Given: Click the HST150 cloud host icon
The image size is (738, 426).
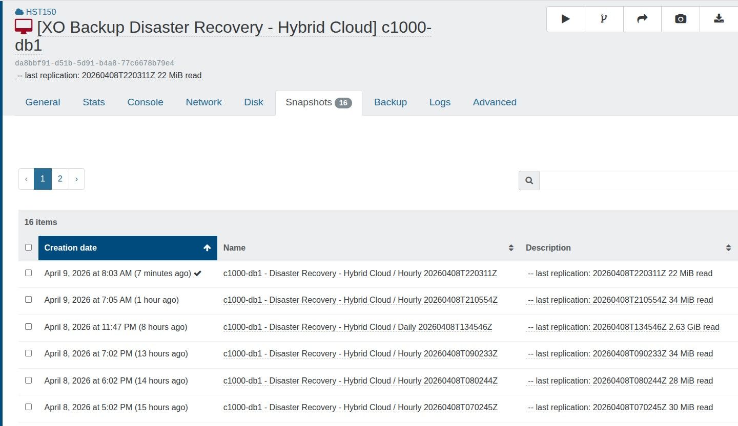Looking at the screenshot, I should [19, 12].
